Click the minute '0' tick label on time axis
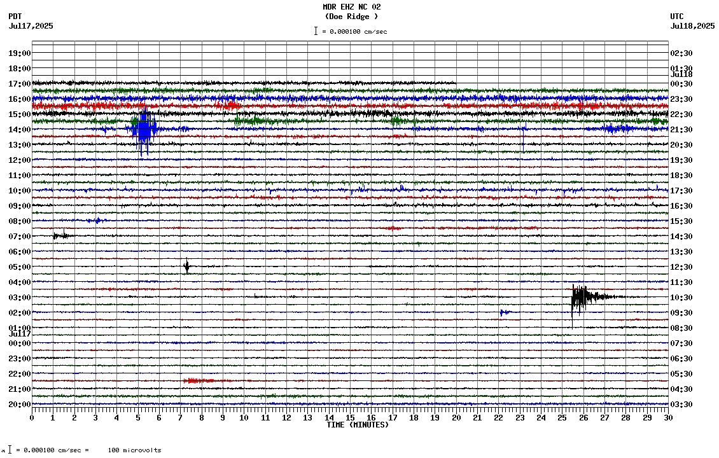 [x=32, y=418]
